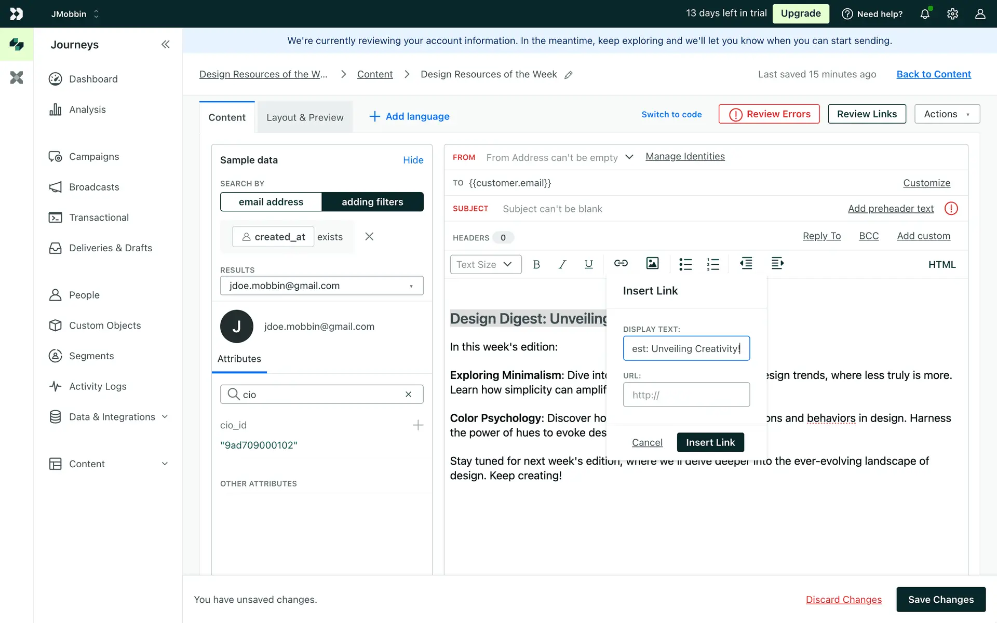Select the adding filters search toggle
Screen dimensions: 997x623
tap(372, 202)
